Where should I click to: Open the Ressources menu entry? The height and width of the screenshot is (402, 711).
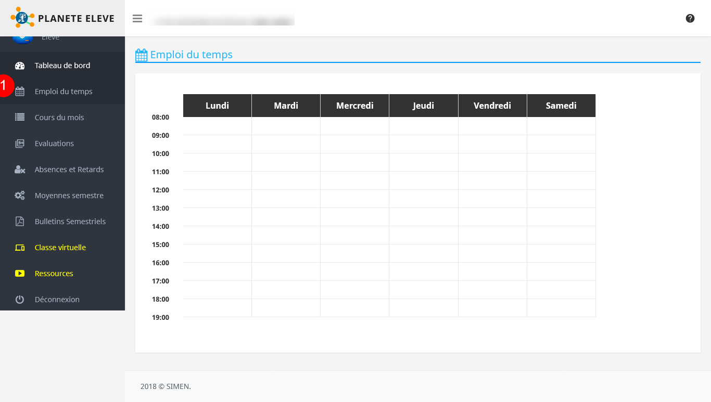point(54,274)
